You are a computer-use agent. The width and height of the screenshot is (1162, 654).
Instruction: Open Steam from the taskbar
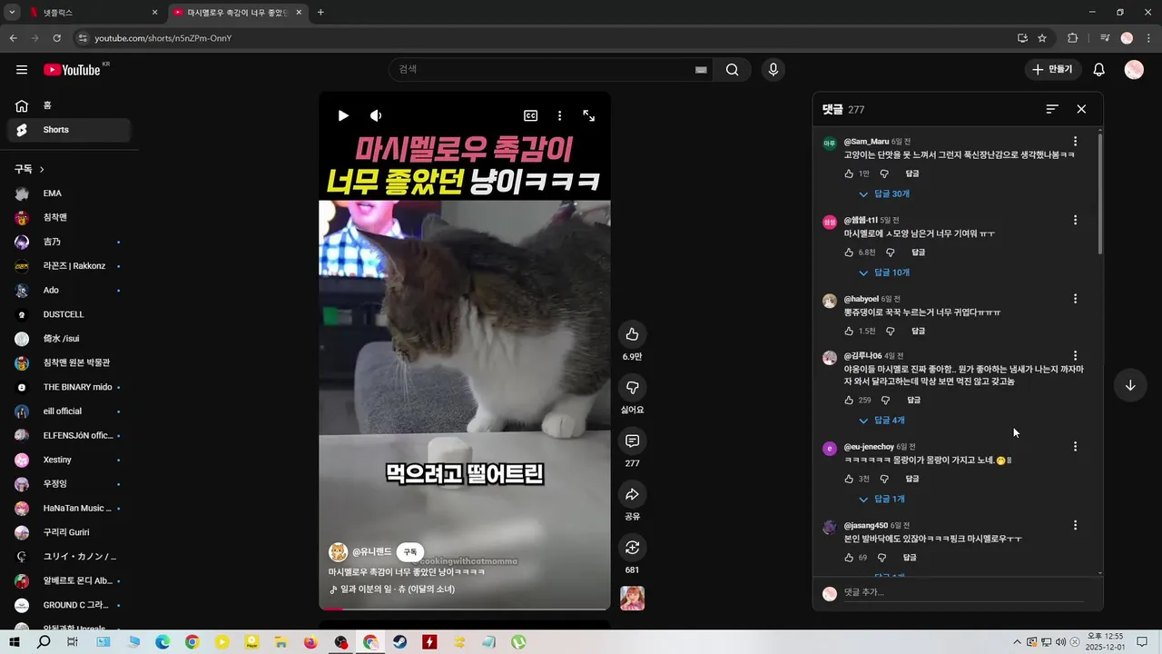pos(399,642)
